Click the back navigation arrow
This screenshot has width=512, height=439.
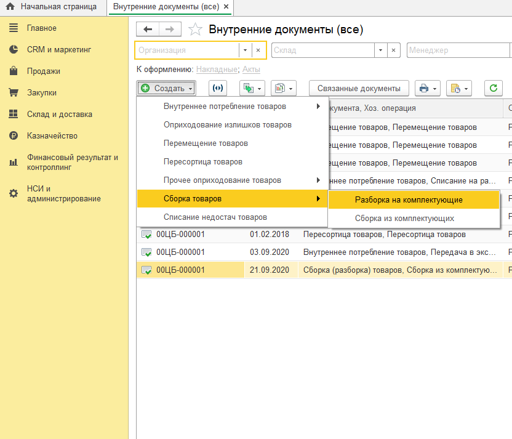(148, 30)
